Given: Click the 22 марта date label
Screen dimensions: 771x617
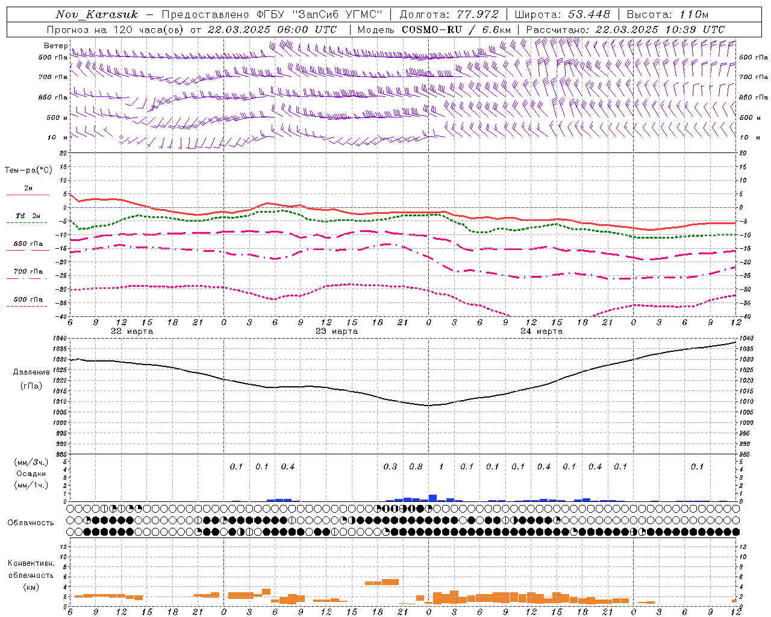Looking at the screenshot, I should coord(132,331).
